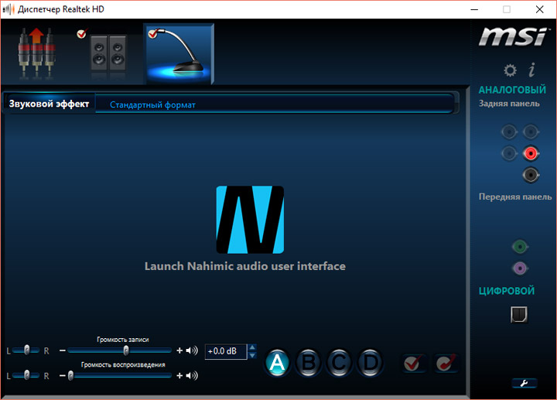Image resolution: width=557 pixels, height=400 pixels.
Task: Click the АНАЛОГОВЫЙ heading
Action: (x=512, y=90)
